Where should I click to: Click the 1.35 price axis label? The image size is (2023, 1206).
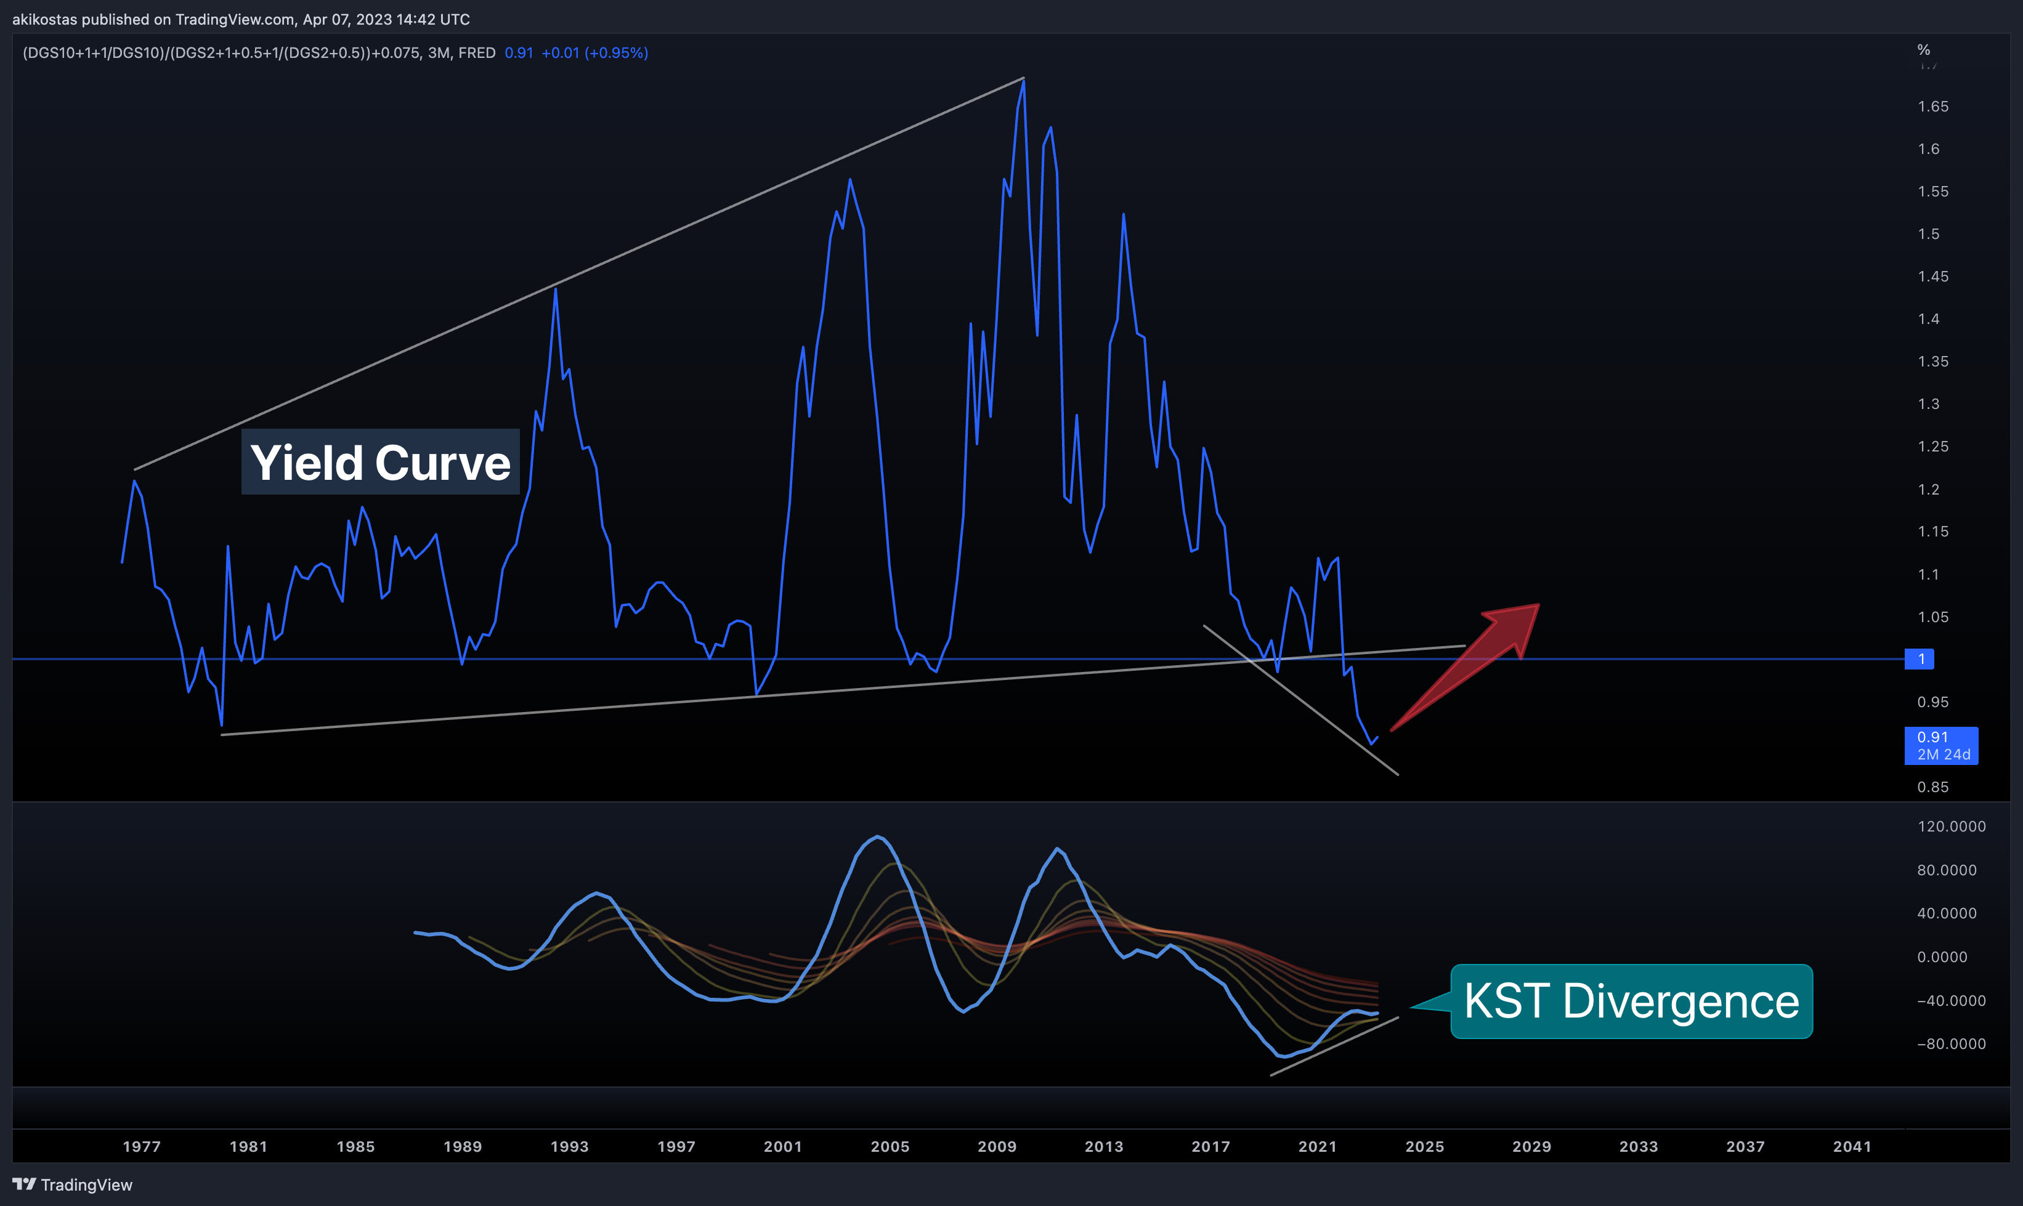click(x=1933, y=362)
